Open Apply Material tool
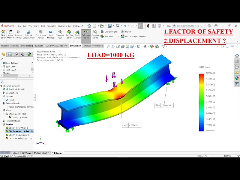Viewport: 240px width, 180px height. [10, 34]
